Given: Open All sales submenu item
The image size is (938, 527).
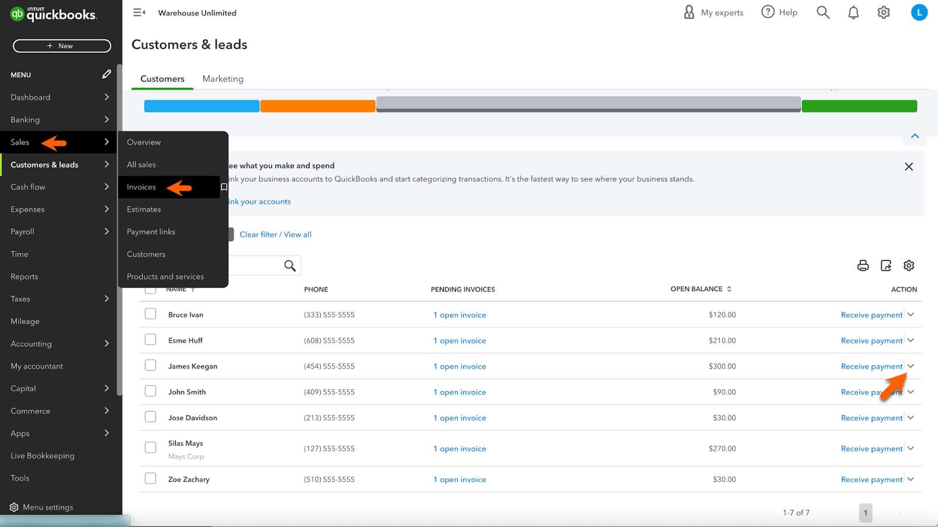Looking at the screenshot, I should tap(141, 165).
